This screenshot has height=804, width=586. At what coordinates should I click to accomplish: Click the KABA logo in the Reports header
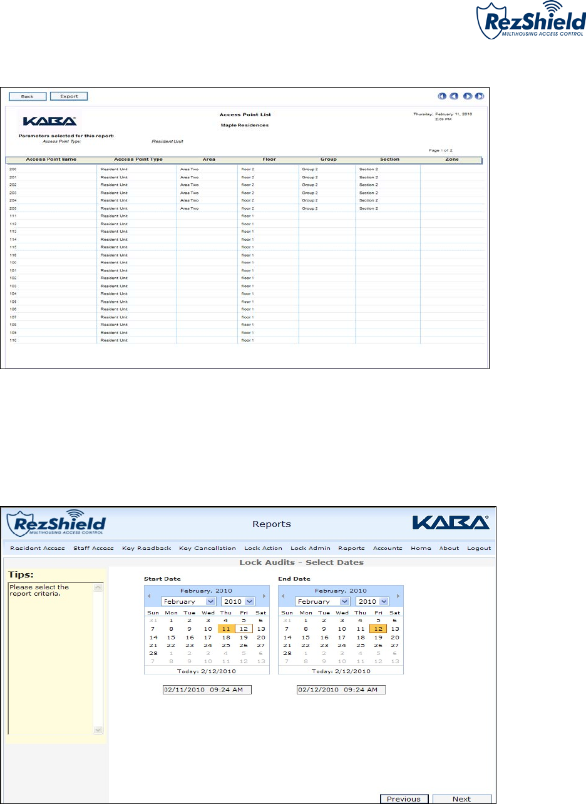[451, 522]
